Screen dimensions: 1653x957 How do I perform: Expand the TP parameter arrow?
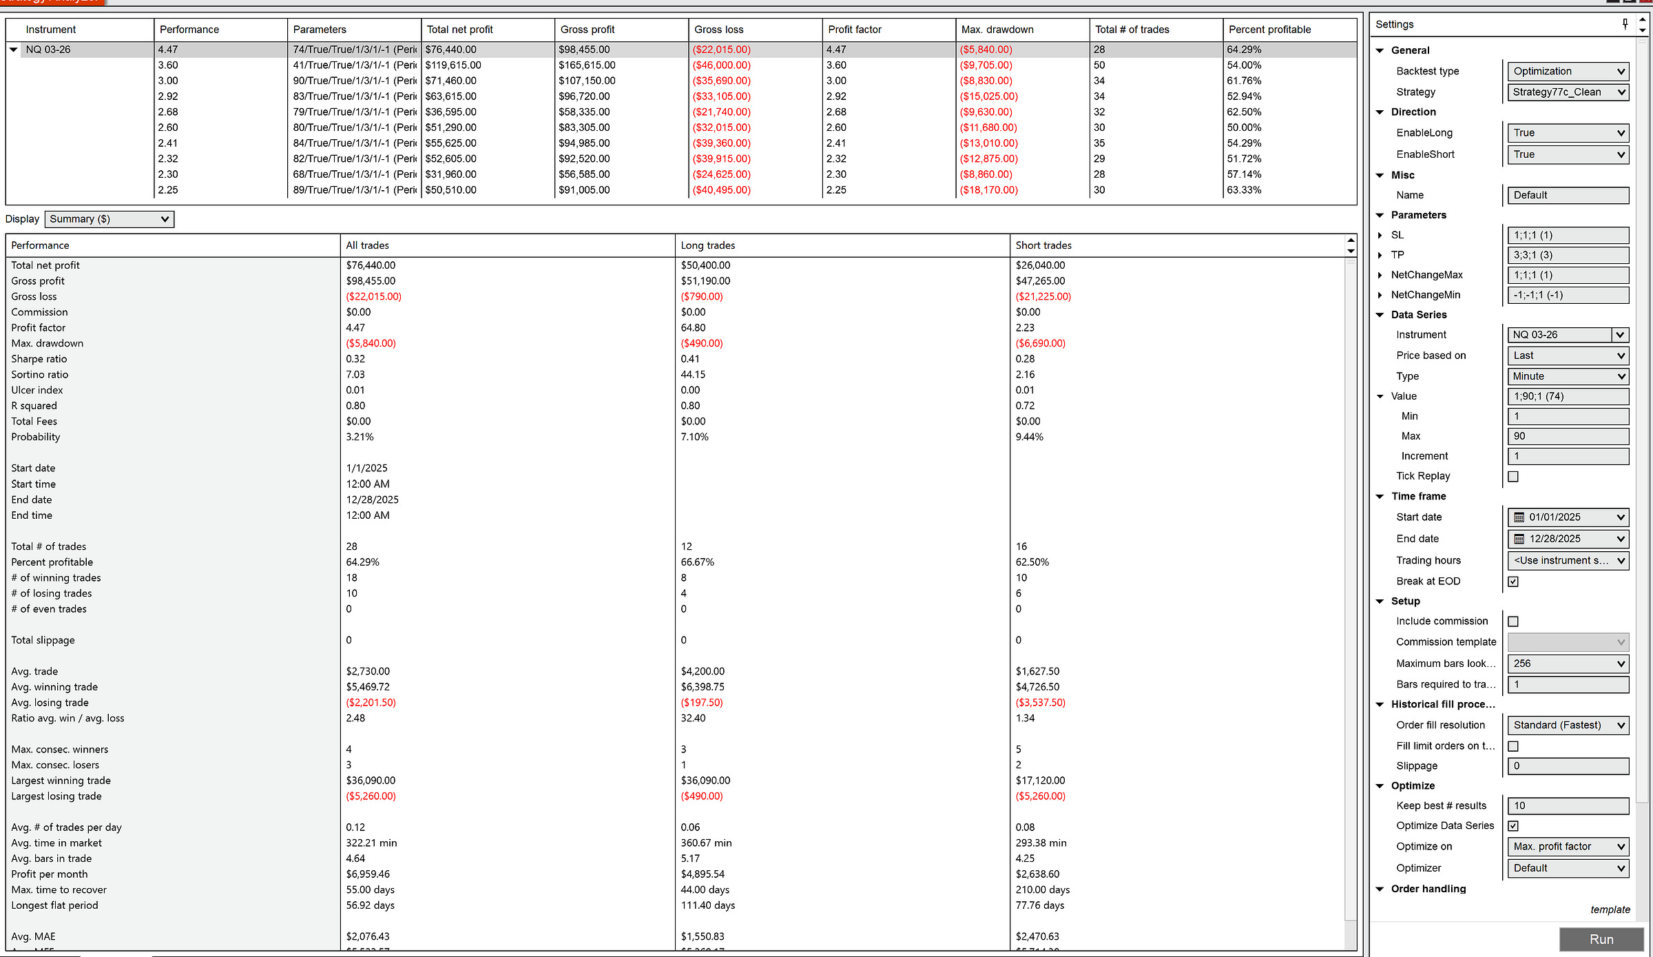coord(1380,256)
